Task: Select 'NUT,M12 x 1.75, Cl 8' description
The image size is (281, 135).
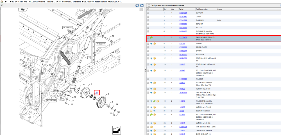Action: [x=203, y=107]
